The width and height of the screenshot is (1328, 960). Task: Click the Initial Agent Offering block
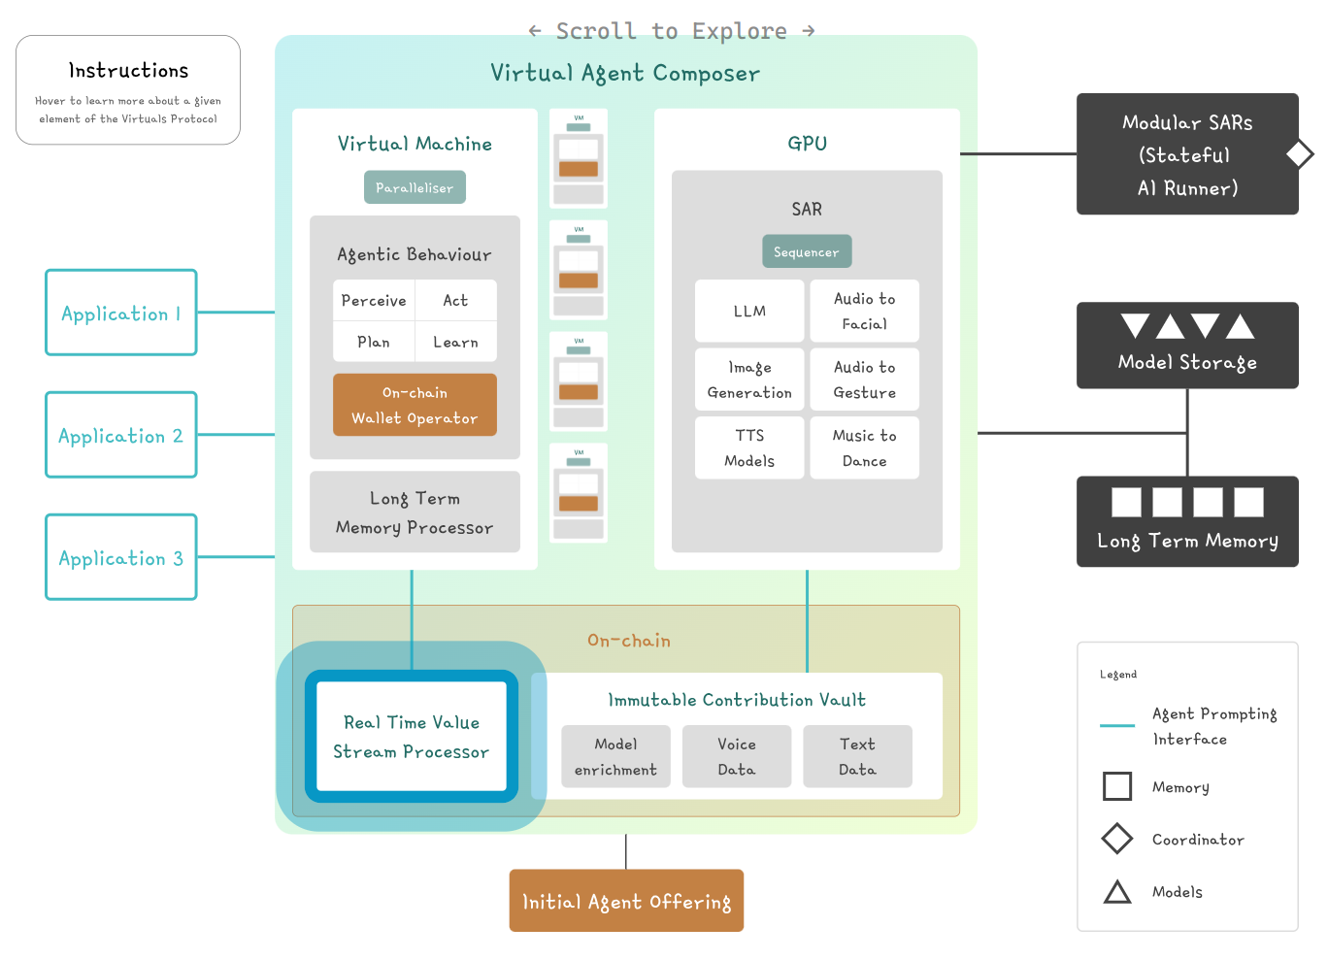(626, 901)
